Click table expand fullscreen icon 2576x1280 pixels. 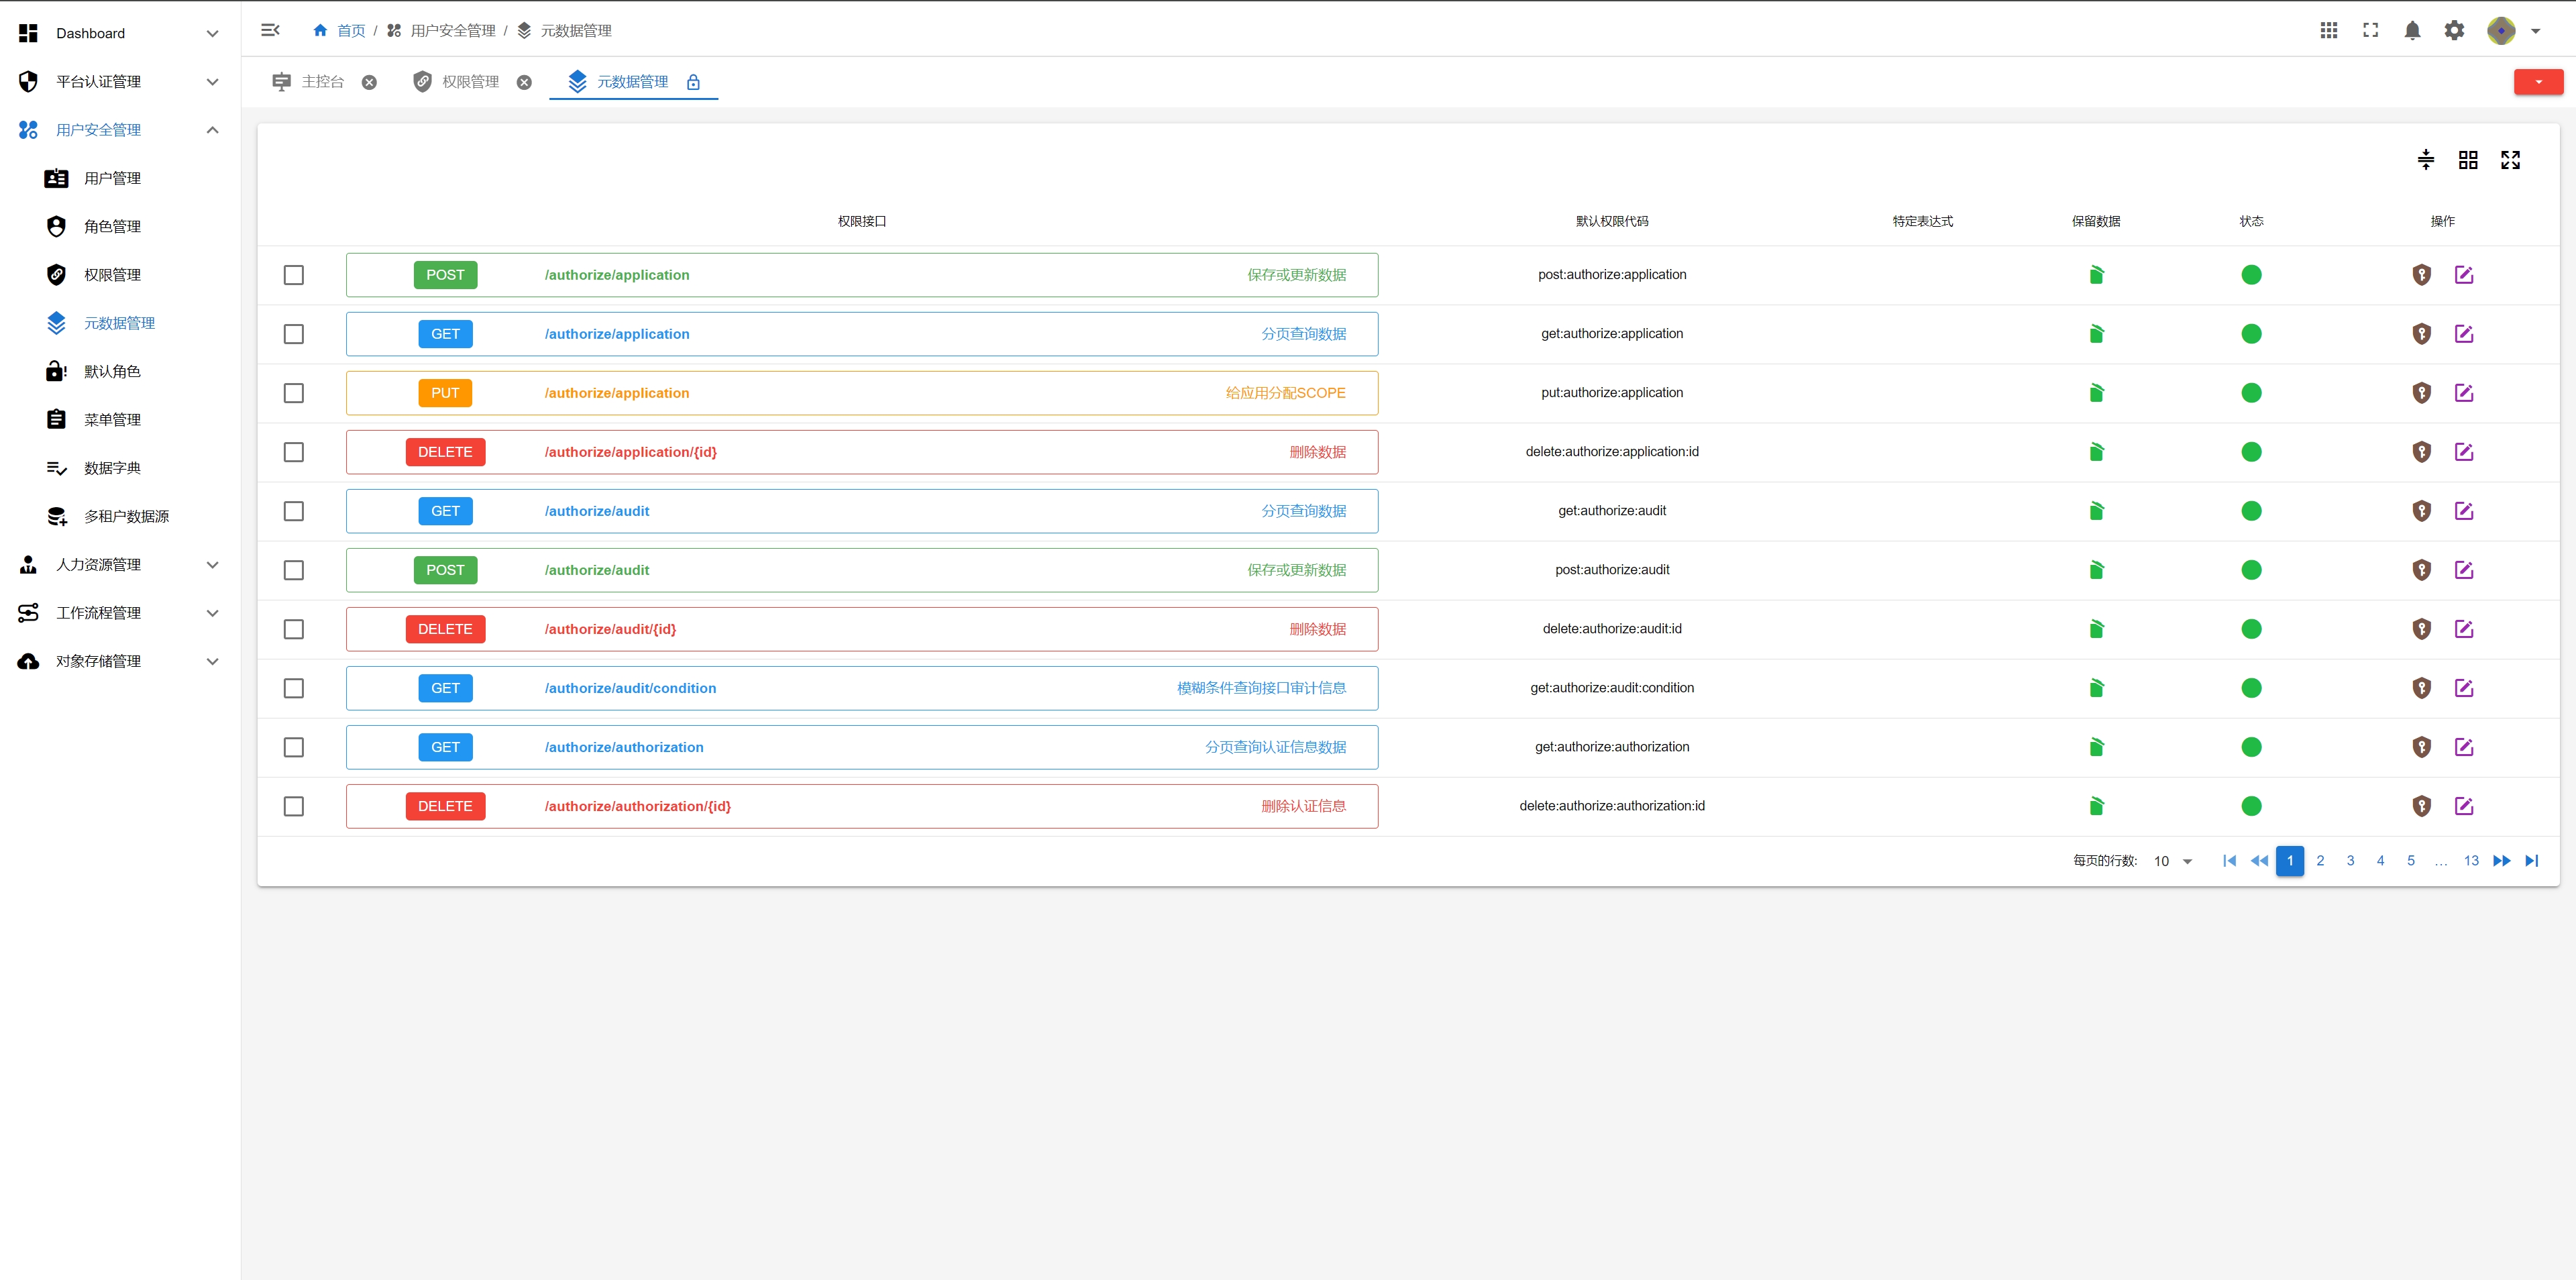tap(2510, 160)
